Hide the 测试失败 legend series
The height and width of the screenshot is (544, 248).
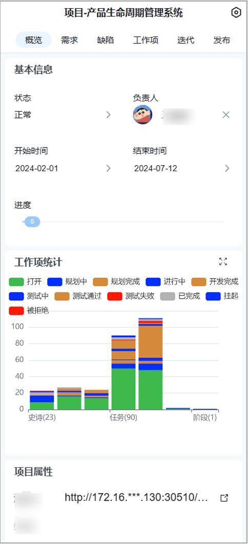point(130,296)
